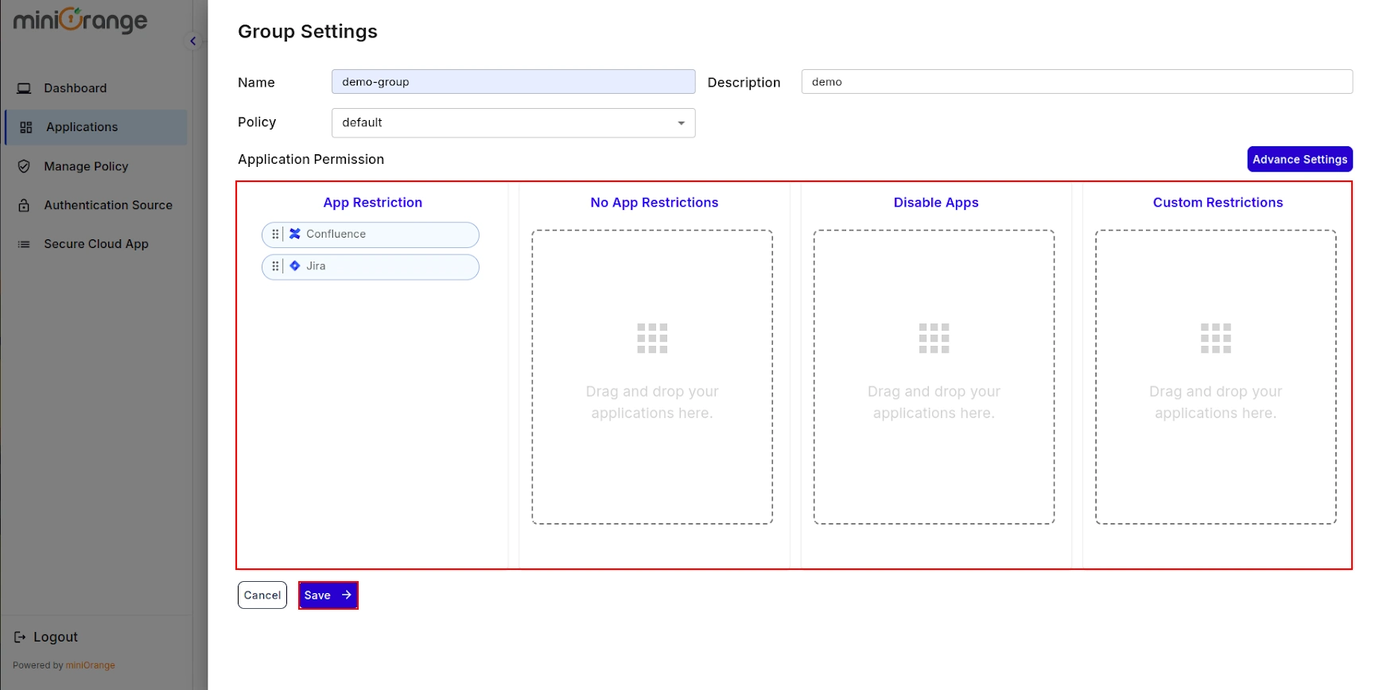Click the App Restriction column heading
The image size is (1383, 690).
(372, 203)
